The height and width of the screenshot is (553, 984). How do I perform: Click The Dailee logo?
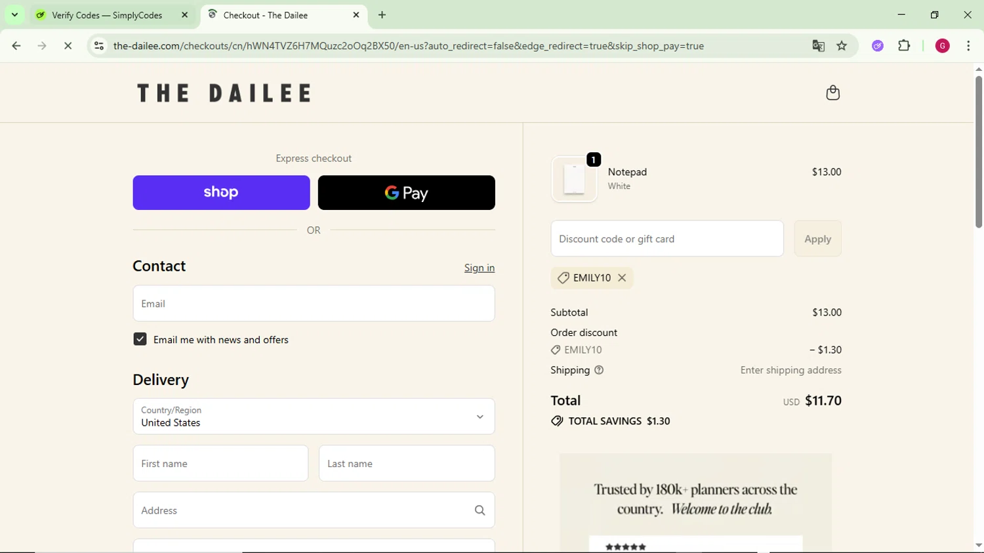point(224,93)
